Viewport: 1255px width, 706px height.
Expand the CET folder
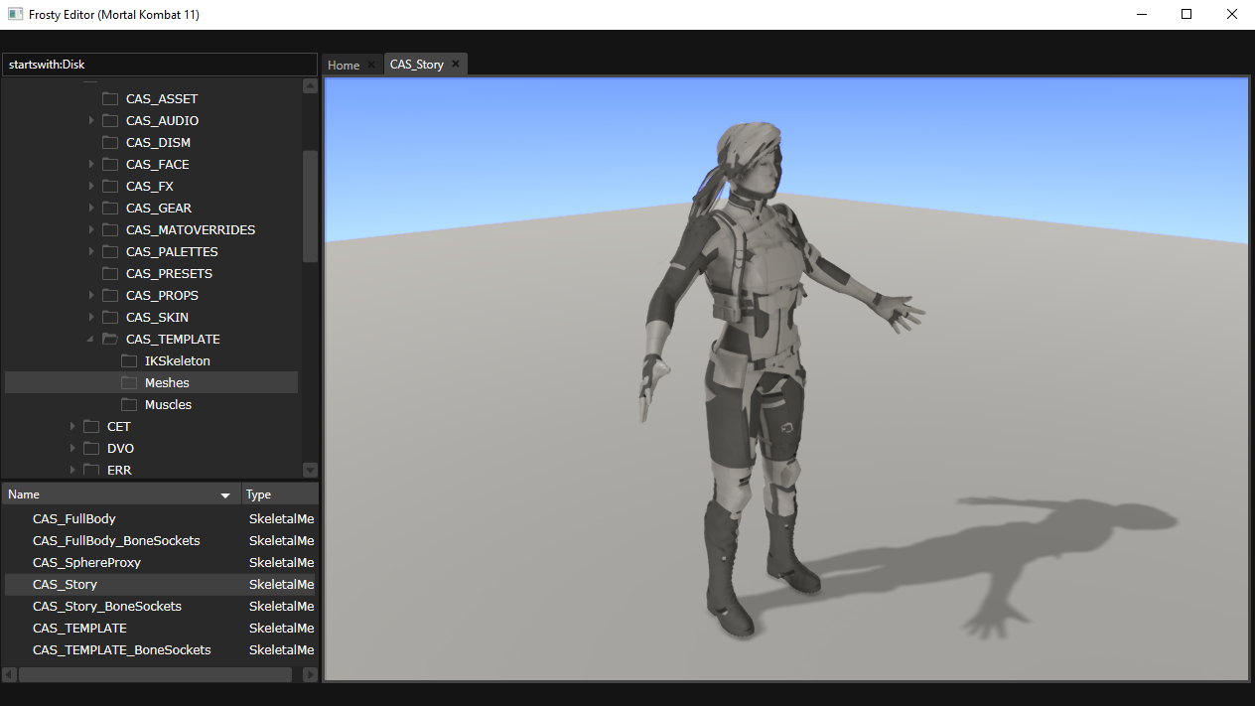pyautogui.click(x=72, y=427)
